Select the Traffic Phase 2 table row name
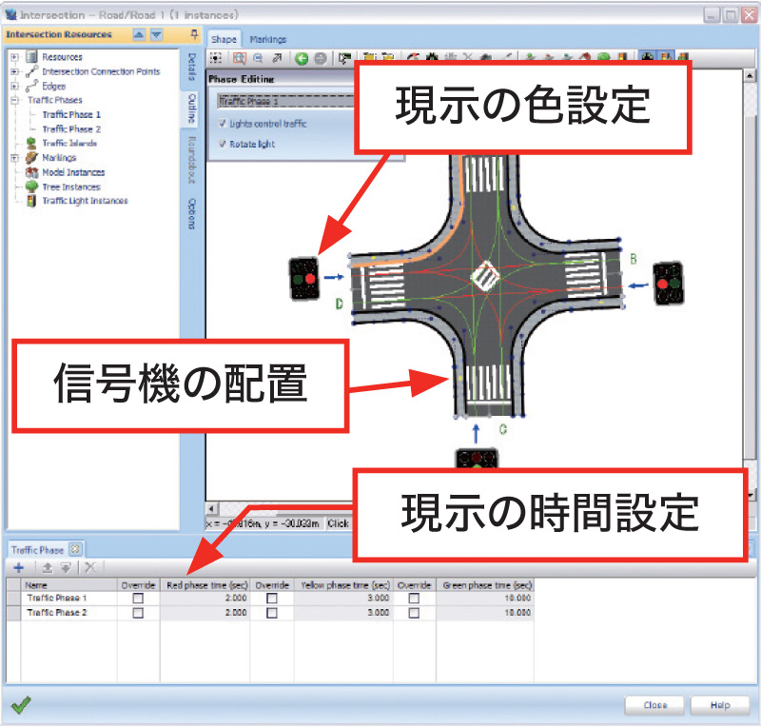 pyautogui.click(x=57, y=613)
